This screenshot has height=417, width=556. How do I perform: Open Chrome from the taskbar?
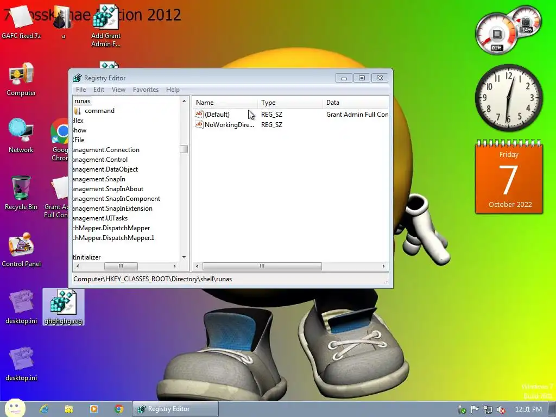point(119,409)
